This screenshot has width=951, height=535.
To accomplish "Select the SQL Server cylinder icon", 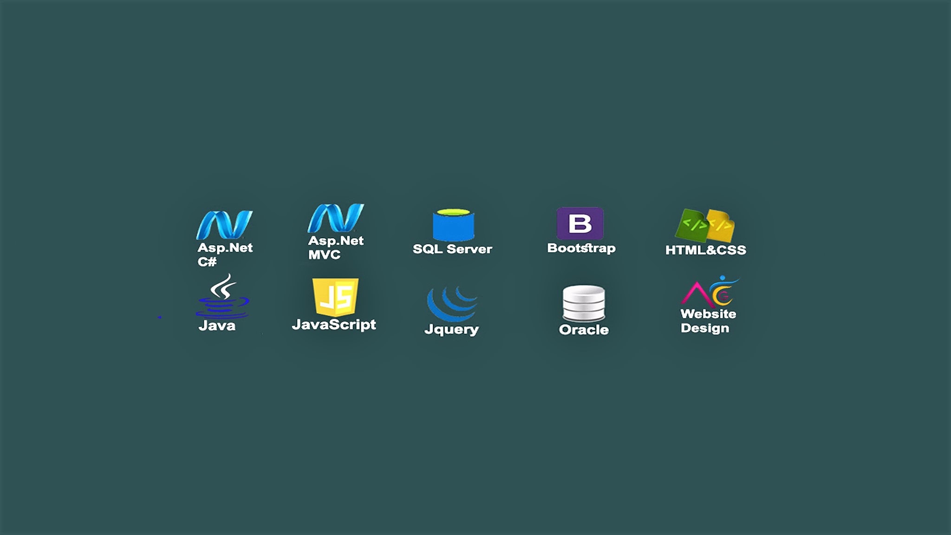I will [x=453, y=225].
